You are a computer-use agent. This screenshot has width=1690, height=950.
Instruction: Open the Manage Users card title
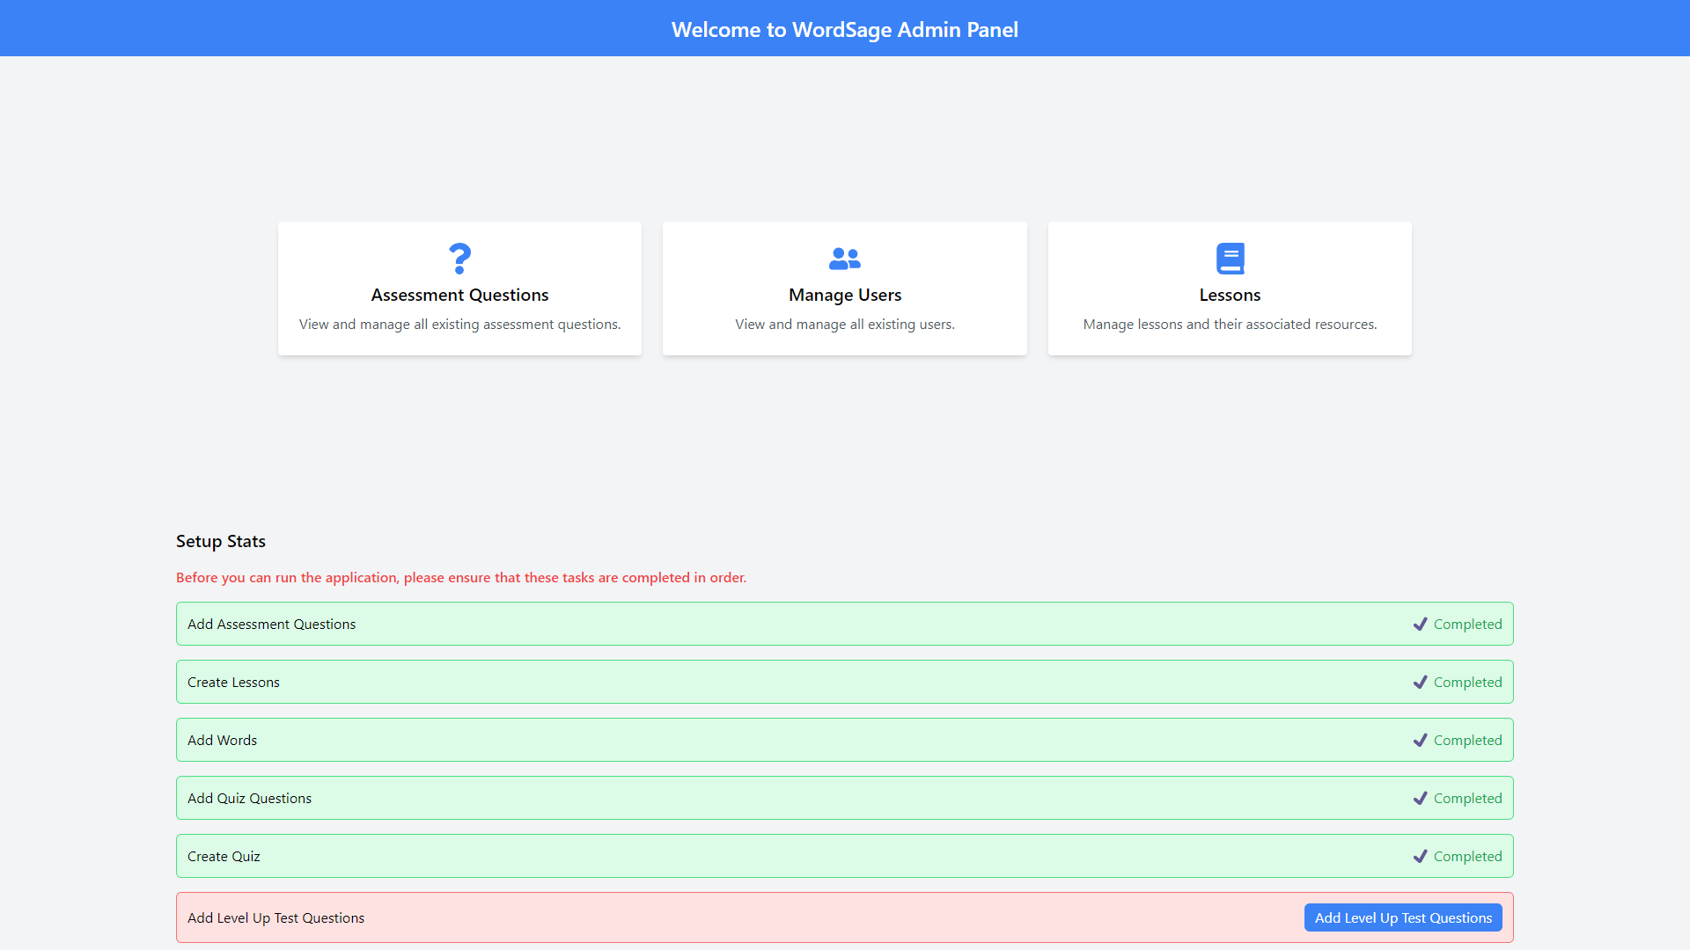coord(844,296)
